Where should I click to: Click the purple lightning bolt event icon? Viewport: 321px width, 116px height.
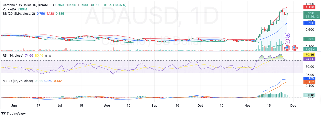tap(287, 42)
